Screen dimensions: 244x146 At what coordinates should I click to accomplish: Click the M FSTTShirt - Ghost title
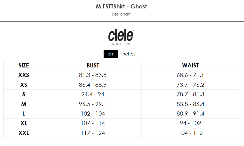121,7
